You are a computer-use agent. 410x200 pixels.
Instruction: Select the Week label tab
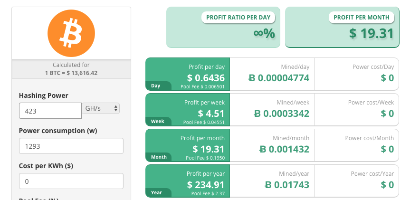coord(157,122)
